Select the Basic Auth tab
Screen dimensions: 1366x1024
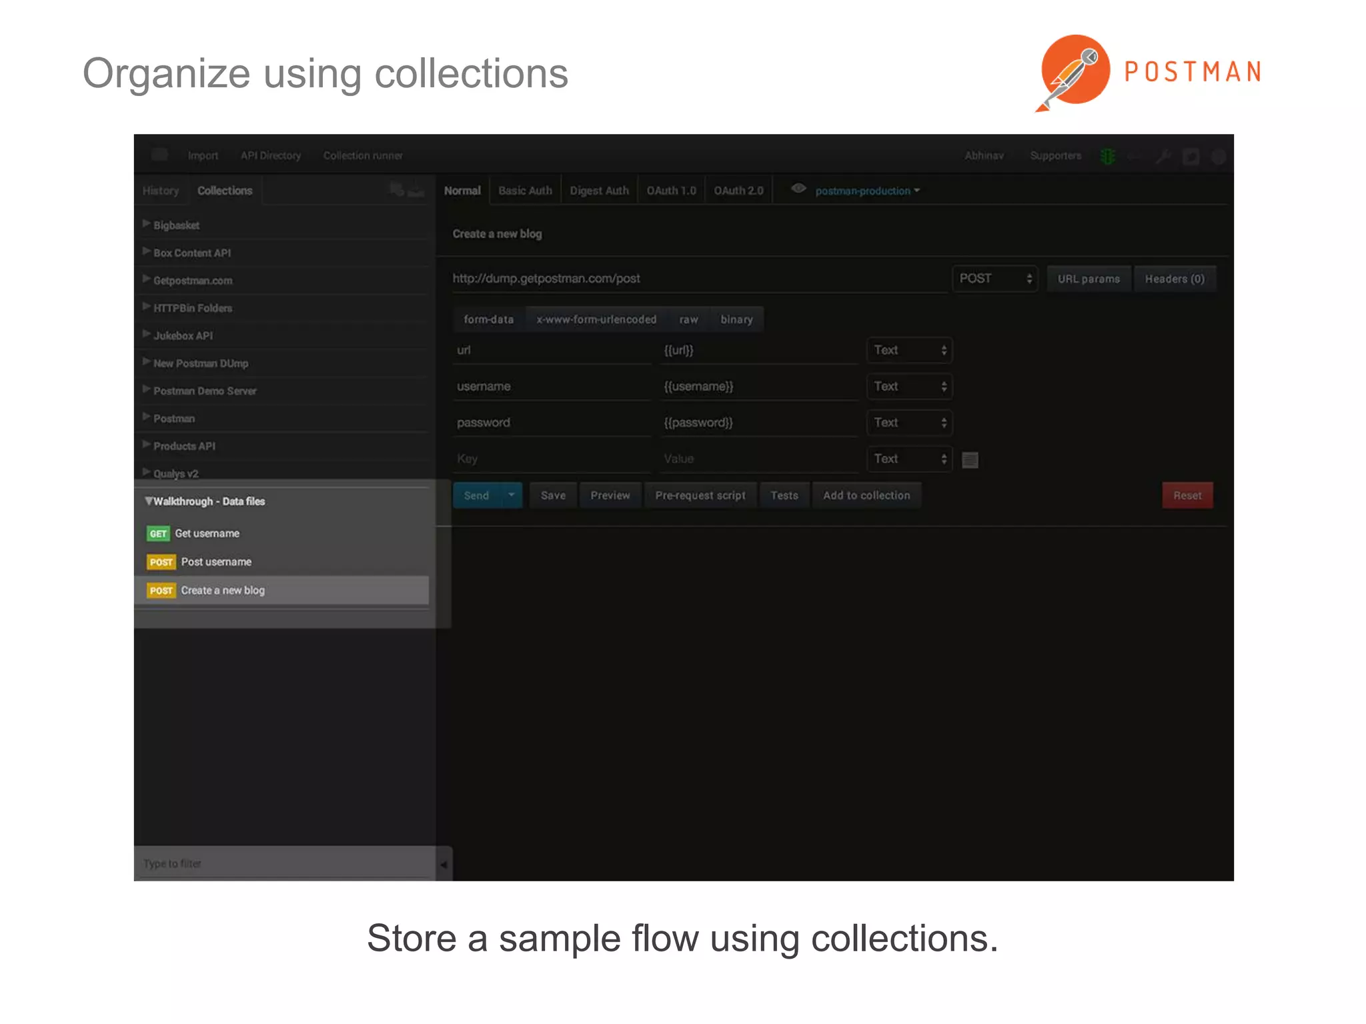[x=526, y=191]
